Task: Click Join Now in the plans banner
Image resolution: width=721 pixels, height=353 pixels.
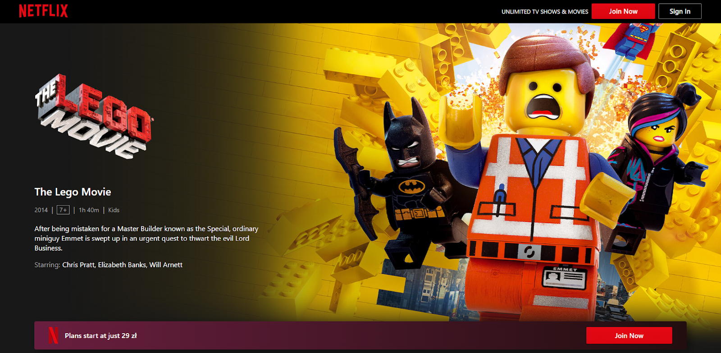Action: pyautogui.click(x=629, y=335)
